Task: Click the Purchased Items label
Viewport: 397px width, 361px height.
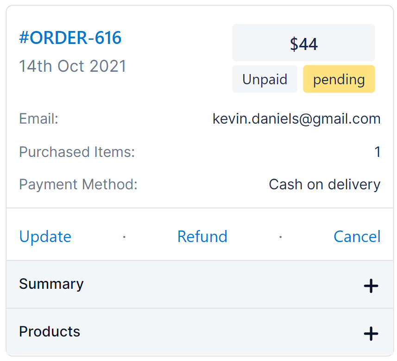Action: tap(77, 152)
